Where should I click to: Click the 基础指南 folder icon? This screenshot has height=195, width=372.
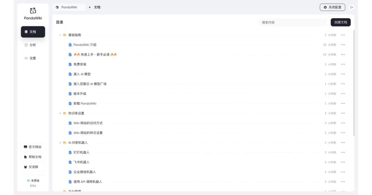[x=65, y=35]
